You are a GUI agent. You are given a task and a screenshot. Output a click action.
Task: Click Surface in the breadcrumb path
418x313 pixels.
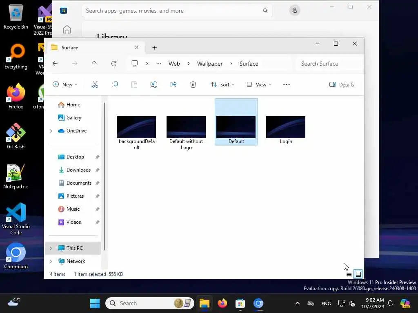pyautogui.click(x=249, y=64)
